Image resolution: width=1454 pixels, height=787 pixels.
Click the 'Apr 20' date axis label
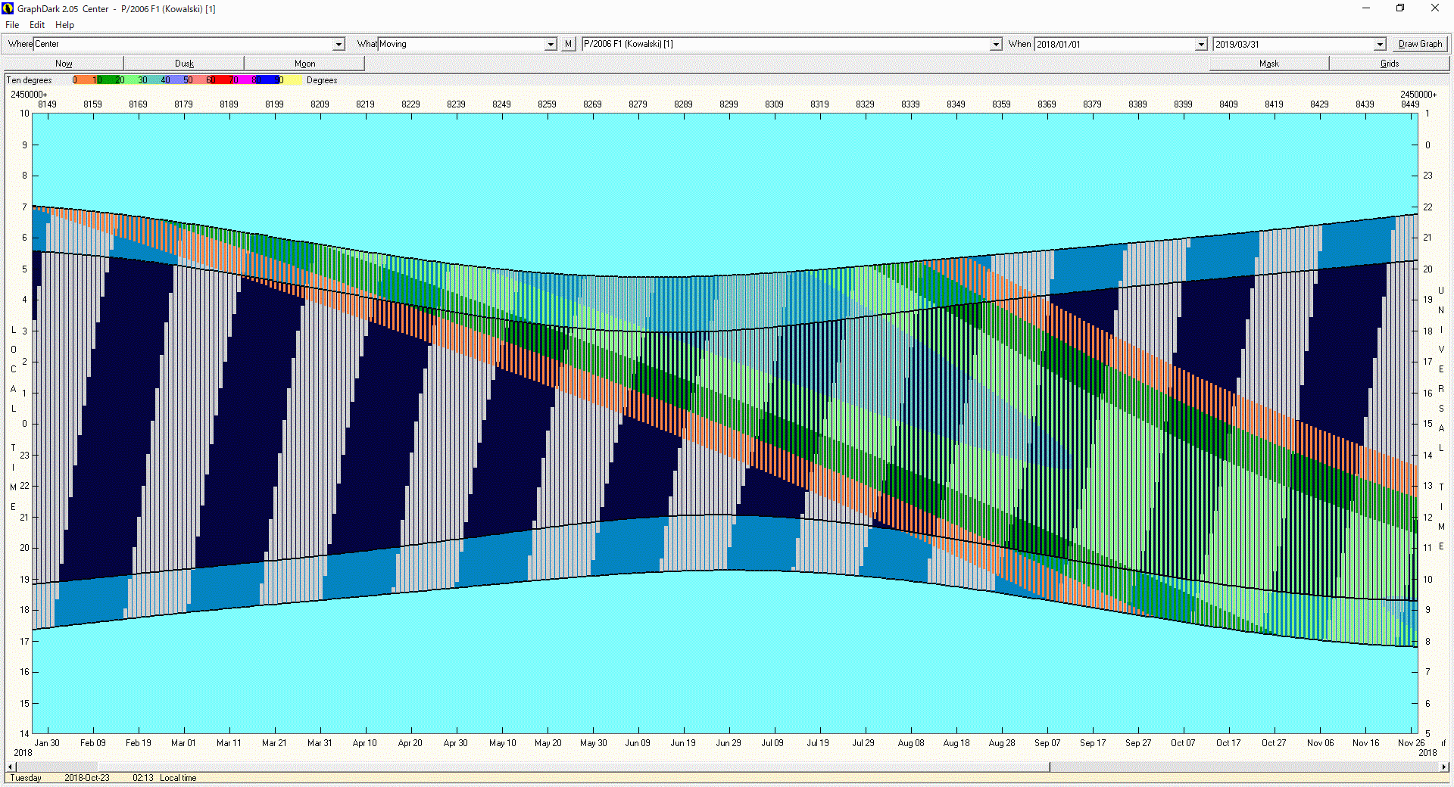click(410, 743)
